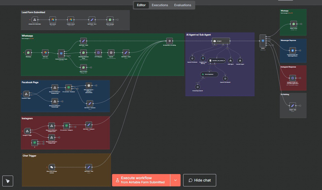Image resolution: width=322 pixels, height=190 pixels.
Task: Select the WhatsApp trigger node
Action: (28, 53)
